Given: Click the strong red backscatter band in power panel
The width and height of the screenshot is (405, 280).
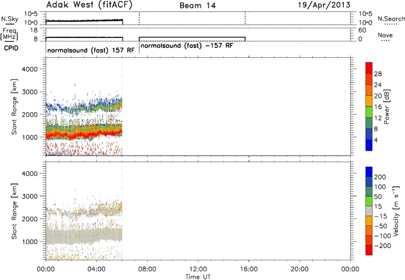Looking at the screenshot, I should tap(84, 133).
